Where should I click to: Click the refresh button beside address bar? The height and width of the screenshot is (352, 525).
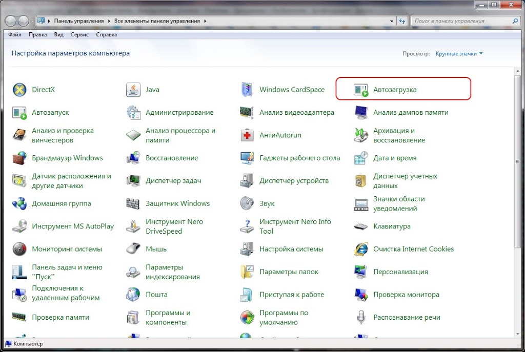coord(402,21)
